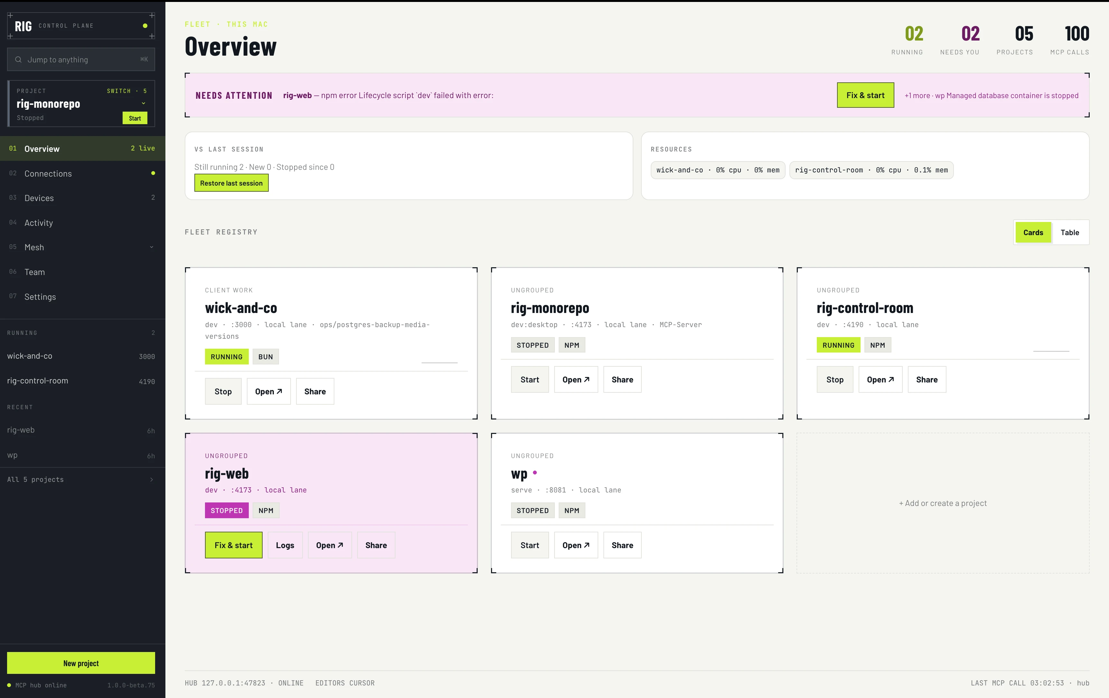
Task: Click the search magnifier icon in Jump to anything
Action: 18,60
